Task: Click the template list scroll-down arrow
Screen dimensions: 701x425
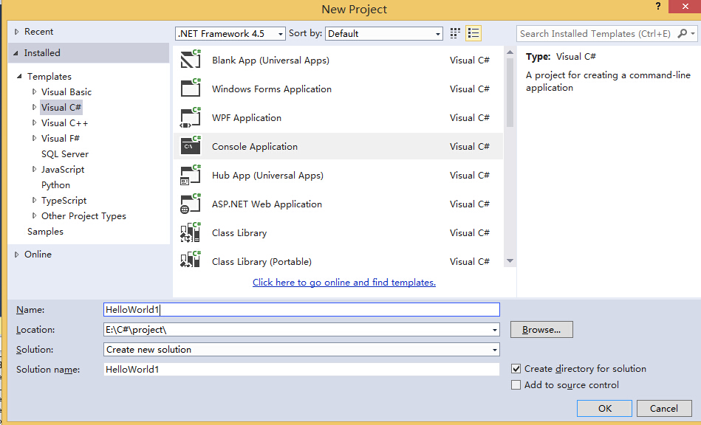Action: pos(510,260)
